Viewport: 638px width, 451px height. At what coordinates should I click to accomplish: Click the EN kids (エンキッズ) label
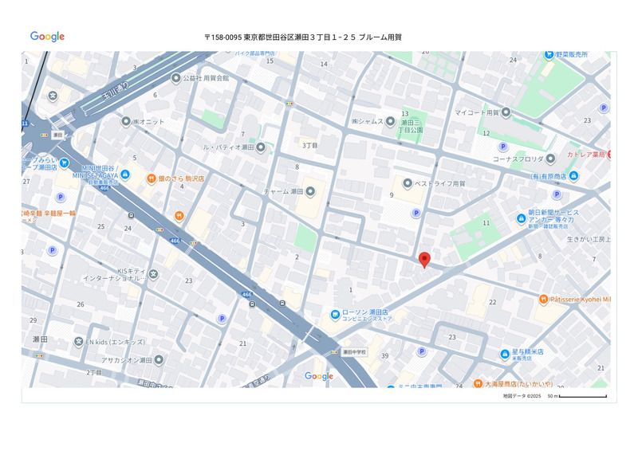(x=115, y=342)
